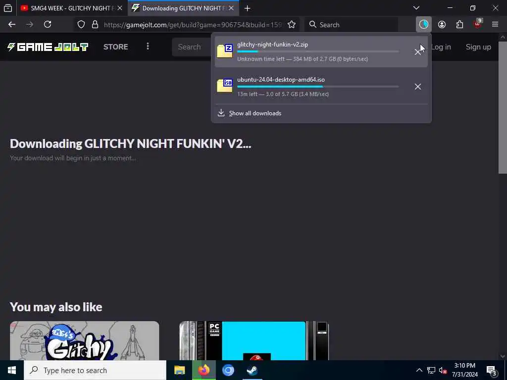Close the SMG4 WEEK YouTube tab
This screenshot has height=380, width=507.
[x=120, y=8]
